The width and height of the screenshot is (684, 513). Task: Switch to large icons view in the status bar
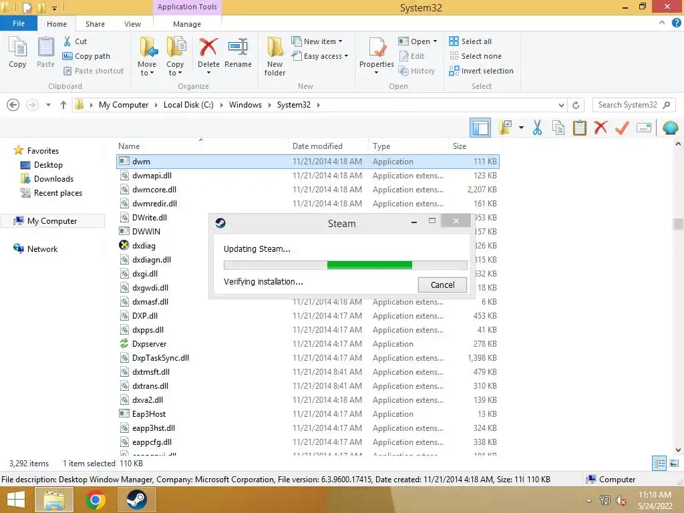[674, 463]
